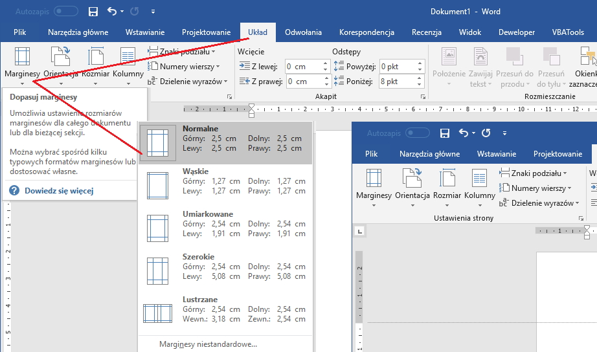Click Orientacja icon in main ribbon
Image resolution: width=597 pixels, height=352 pixels.
pos(60,57)
